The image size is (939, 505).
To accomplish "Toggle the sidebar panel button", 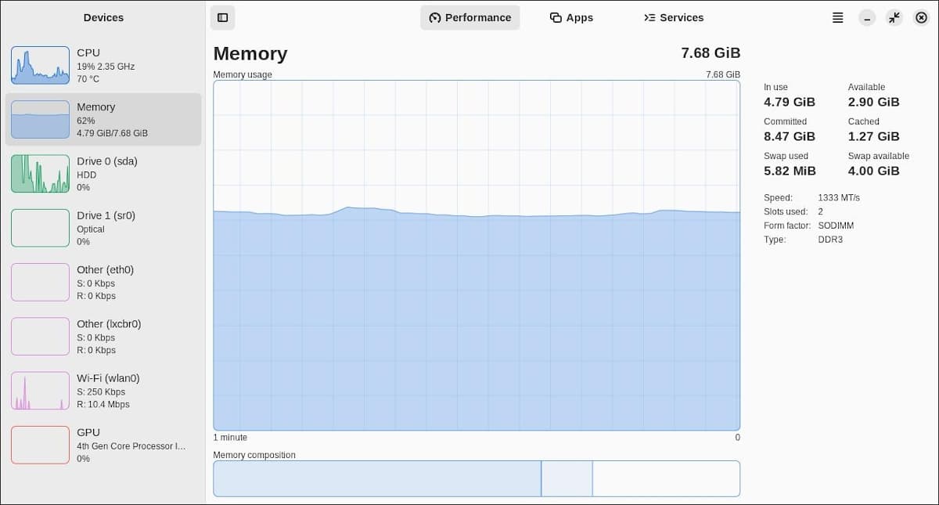I will tap(222, 17).
